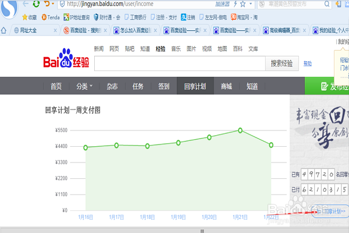
Task: Open the 首页 nav item
Action: [56, 86]
